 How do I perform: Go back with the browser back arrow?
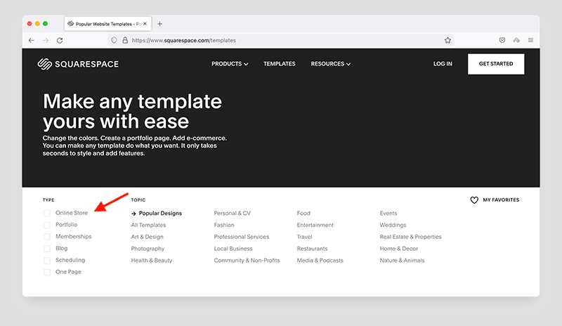(32, 41)
